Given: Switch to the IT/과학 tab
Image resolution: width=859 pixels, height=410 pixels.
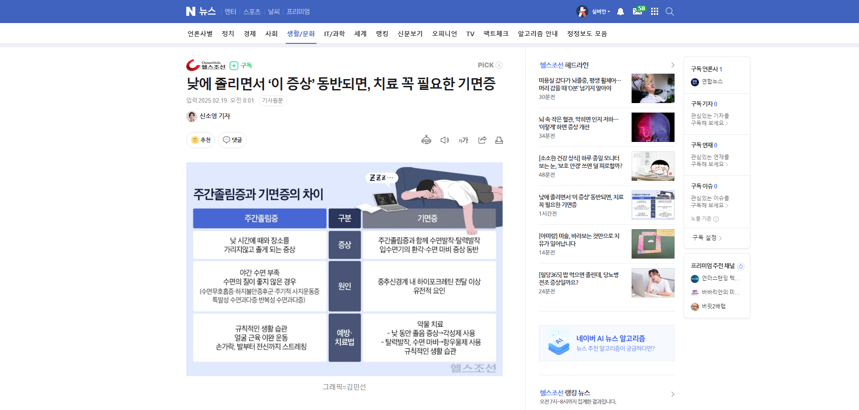Looking at the screenshot, I should 334,34.
